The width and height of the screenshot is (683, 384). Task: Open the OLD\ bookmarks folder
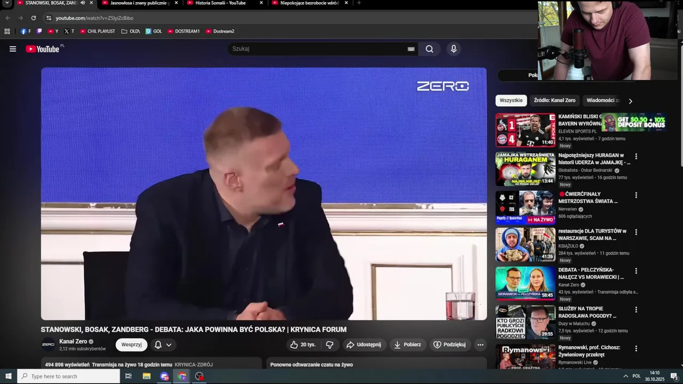tap(131, 31)
